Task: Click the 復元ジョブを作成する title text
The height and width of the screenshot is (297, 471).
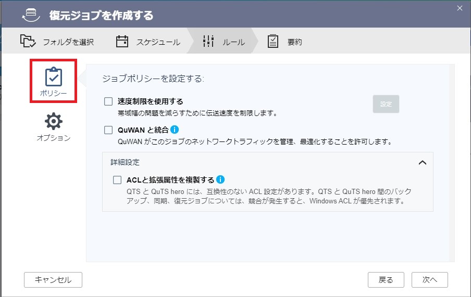Action: pyautogui.click(x=101, y=15)
